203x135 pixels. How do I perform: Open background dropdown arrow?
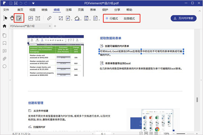(x=81, y=20)
